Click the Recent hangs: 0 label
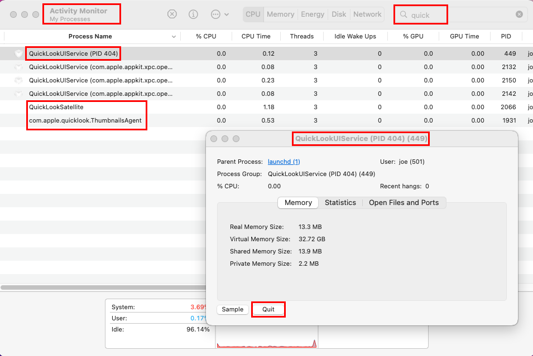533x356 pixels. point(405,186)
